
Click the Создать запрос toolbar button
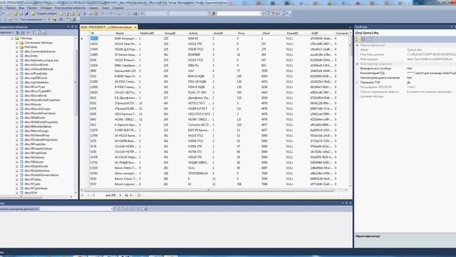click(x=44, y=14)
